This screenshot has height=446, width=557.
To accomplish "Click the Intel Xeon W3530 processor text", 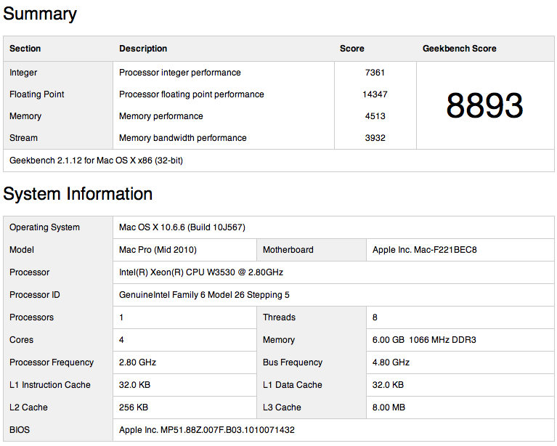I will coord(201,272).
